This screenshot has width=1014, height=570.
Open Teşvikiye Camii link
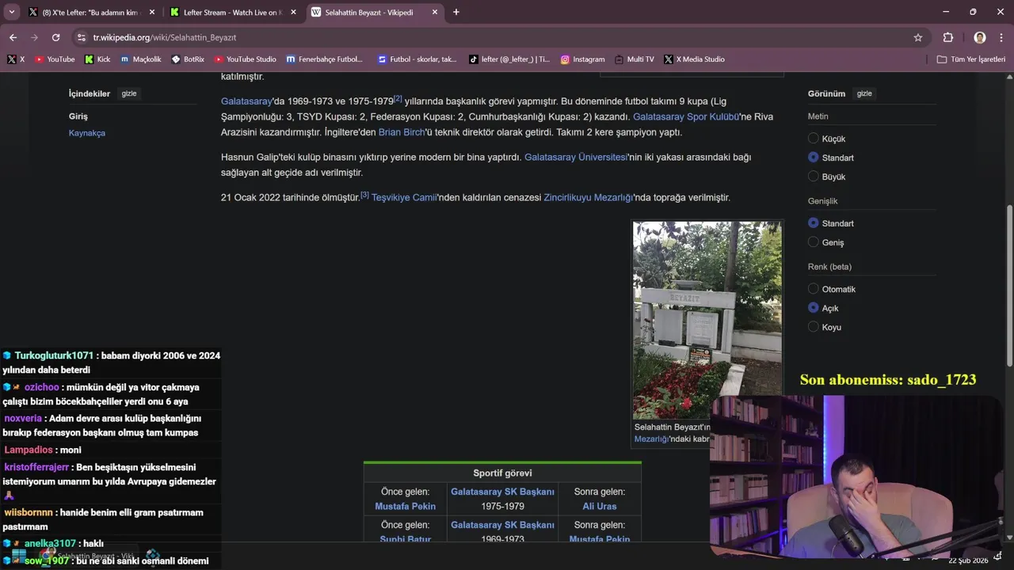[404, 197]
